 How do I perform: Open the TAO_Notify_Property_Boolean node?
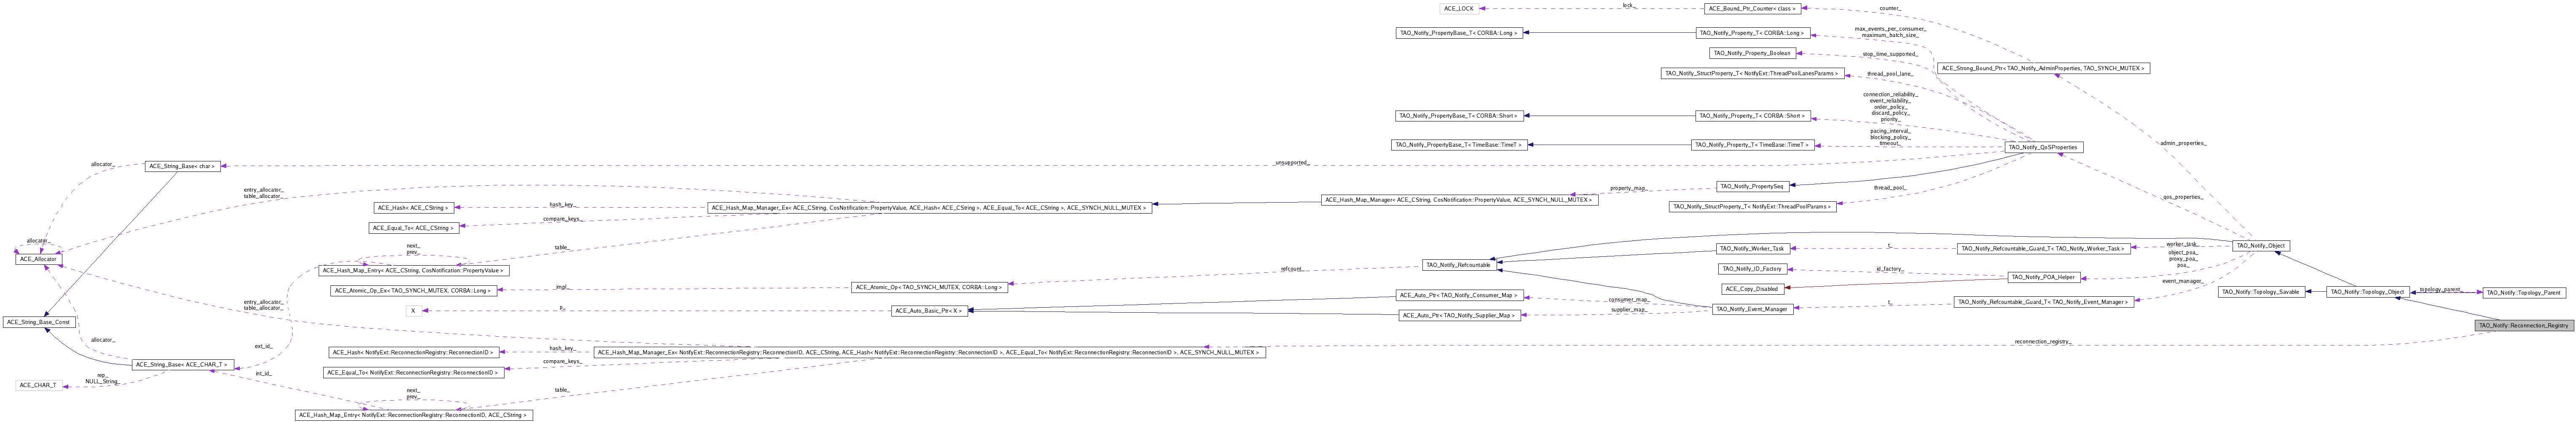coord(1752,53)
